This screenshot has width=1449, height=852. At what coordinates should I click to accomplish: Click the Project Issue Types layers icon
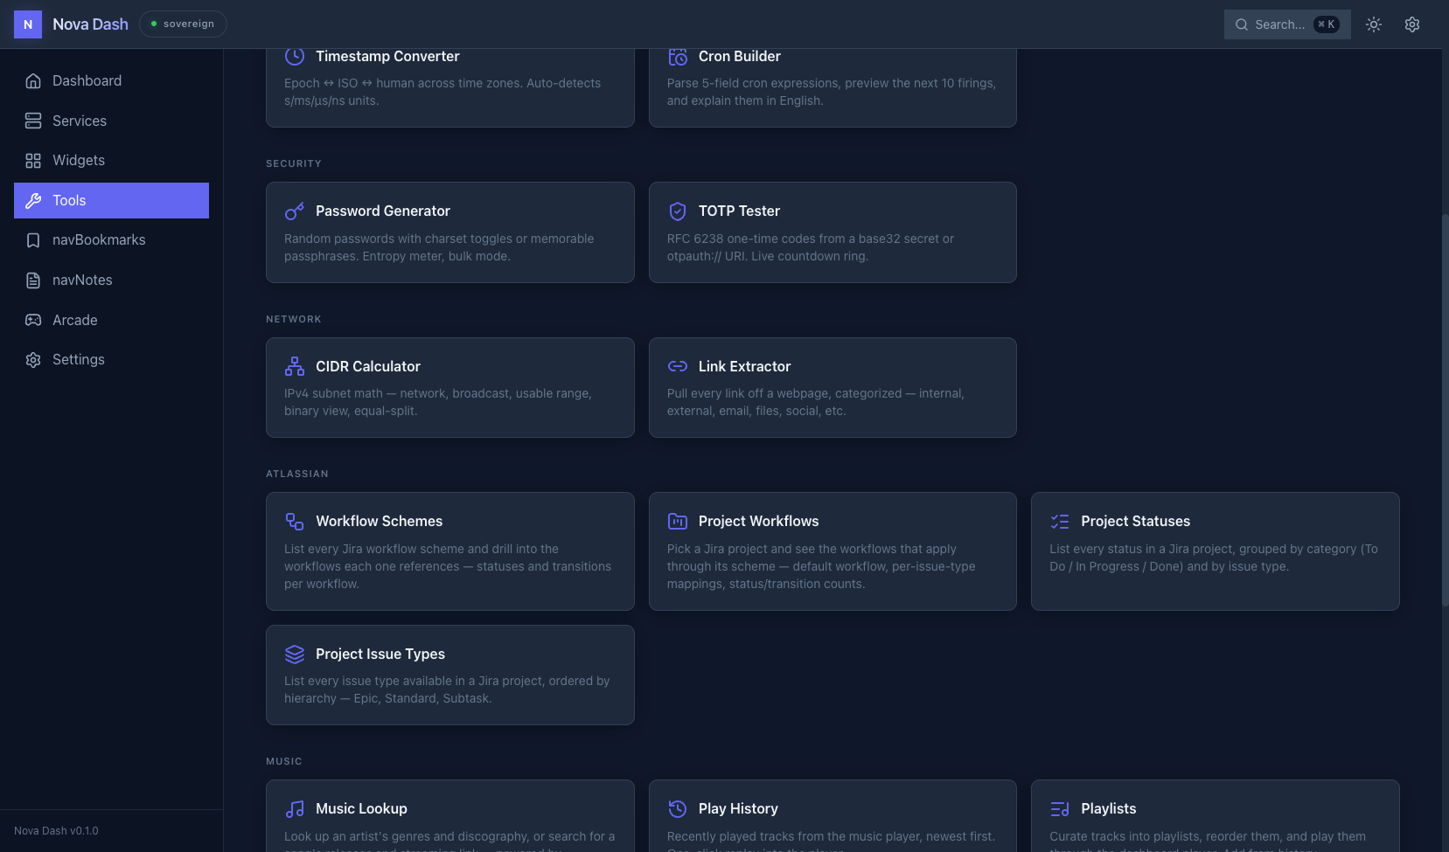tap(295, 654)
